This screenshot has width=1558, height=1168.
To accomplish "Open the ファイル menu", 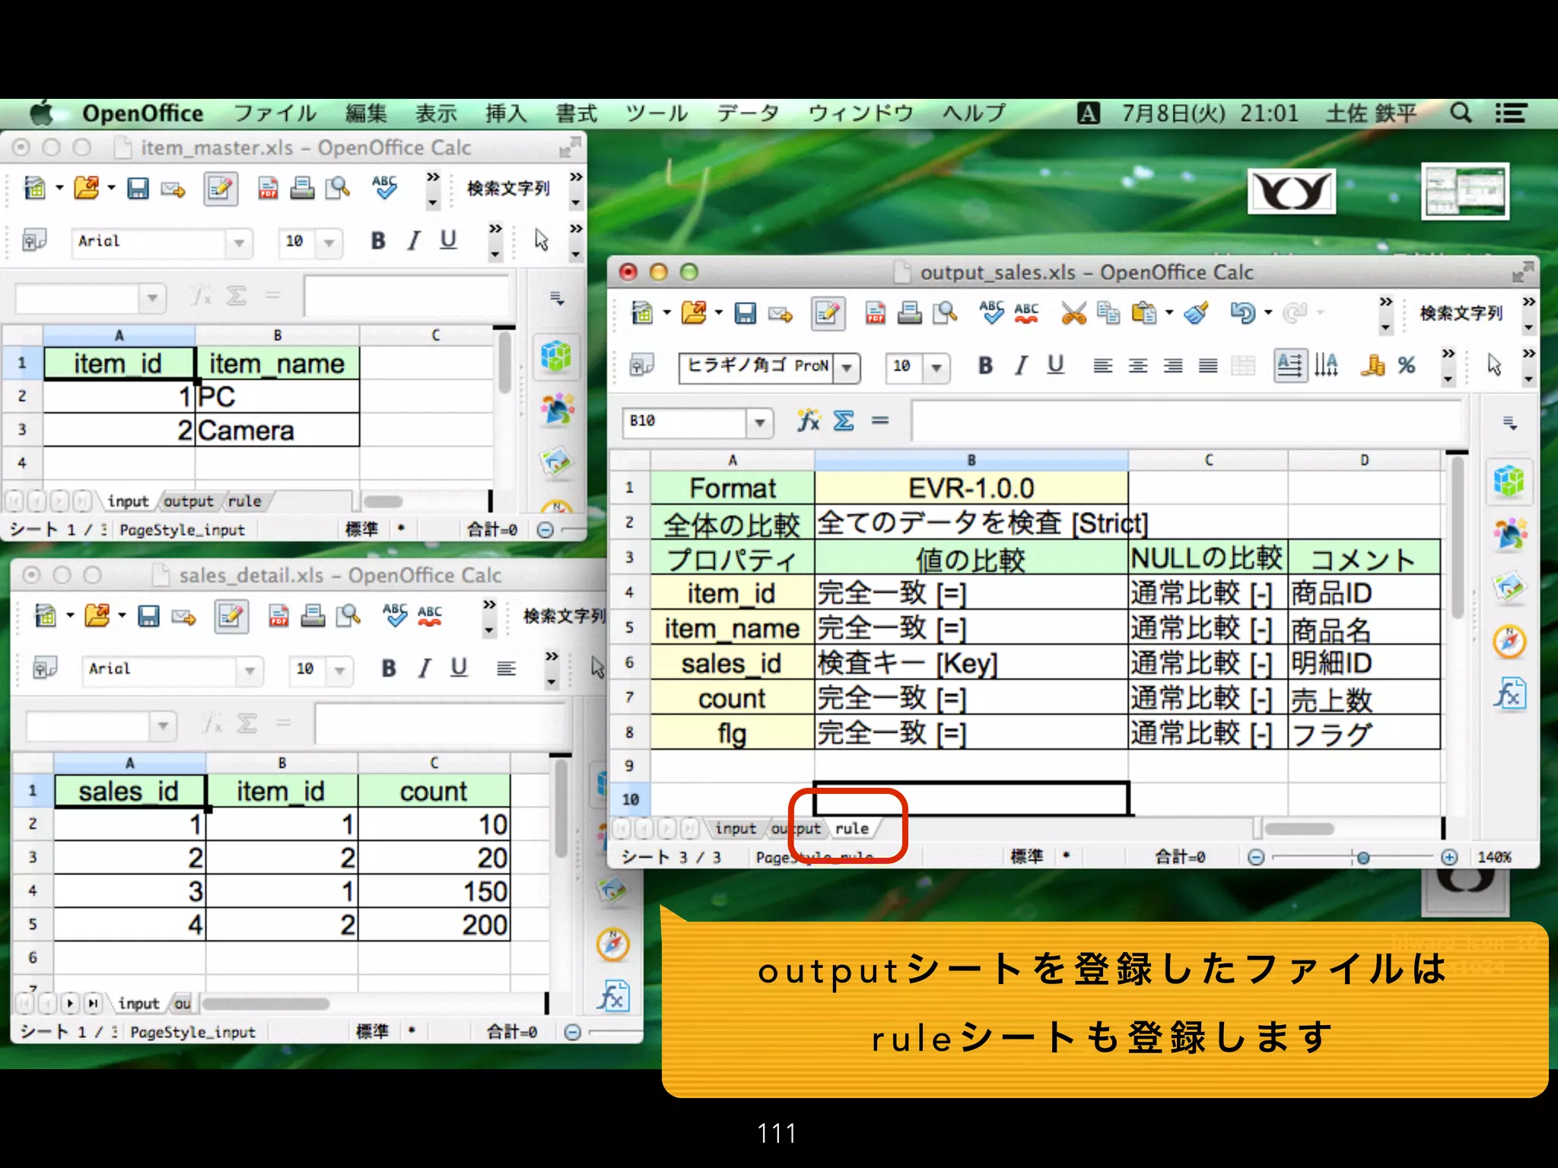I will (275, 113).
